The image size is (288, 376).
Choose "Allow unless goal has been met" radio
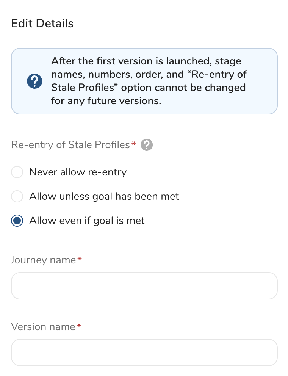(x=17, y=196)
